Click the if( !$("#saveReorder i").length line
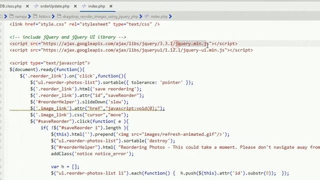 coord(84,128)
